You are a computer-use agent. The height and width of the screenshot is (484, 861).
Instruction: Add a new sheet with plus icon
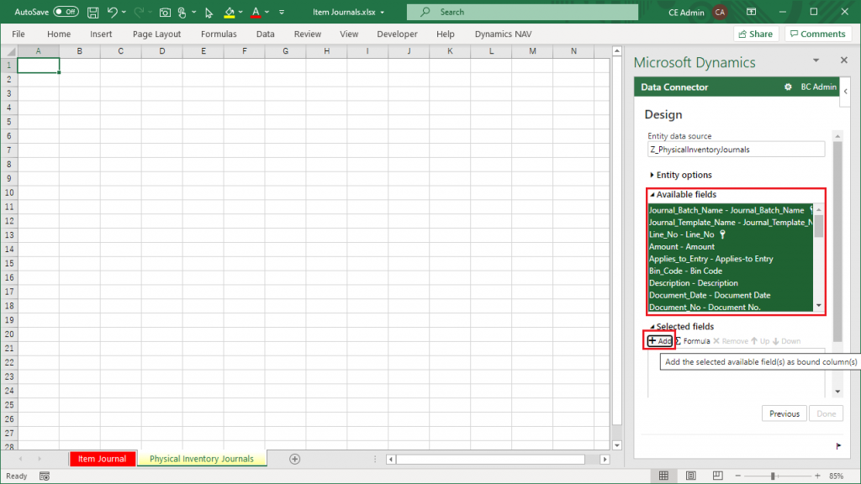coord(295,459)
